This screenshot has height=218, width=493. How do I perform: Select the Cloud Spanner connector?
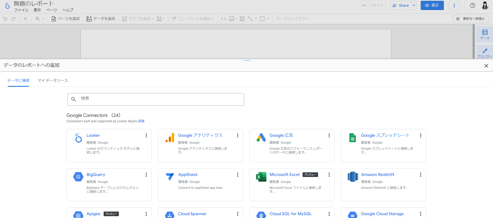pos(192,214)
